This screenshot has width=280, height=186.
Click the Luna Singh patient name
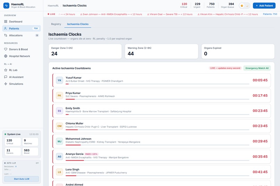[72, 169]
